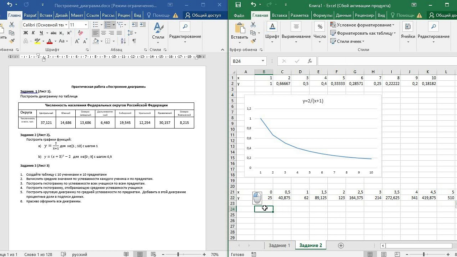Toggle right text alignment in Word
The image size is (457, 257).
[x=111, y=33]
